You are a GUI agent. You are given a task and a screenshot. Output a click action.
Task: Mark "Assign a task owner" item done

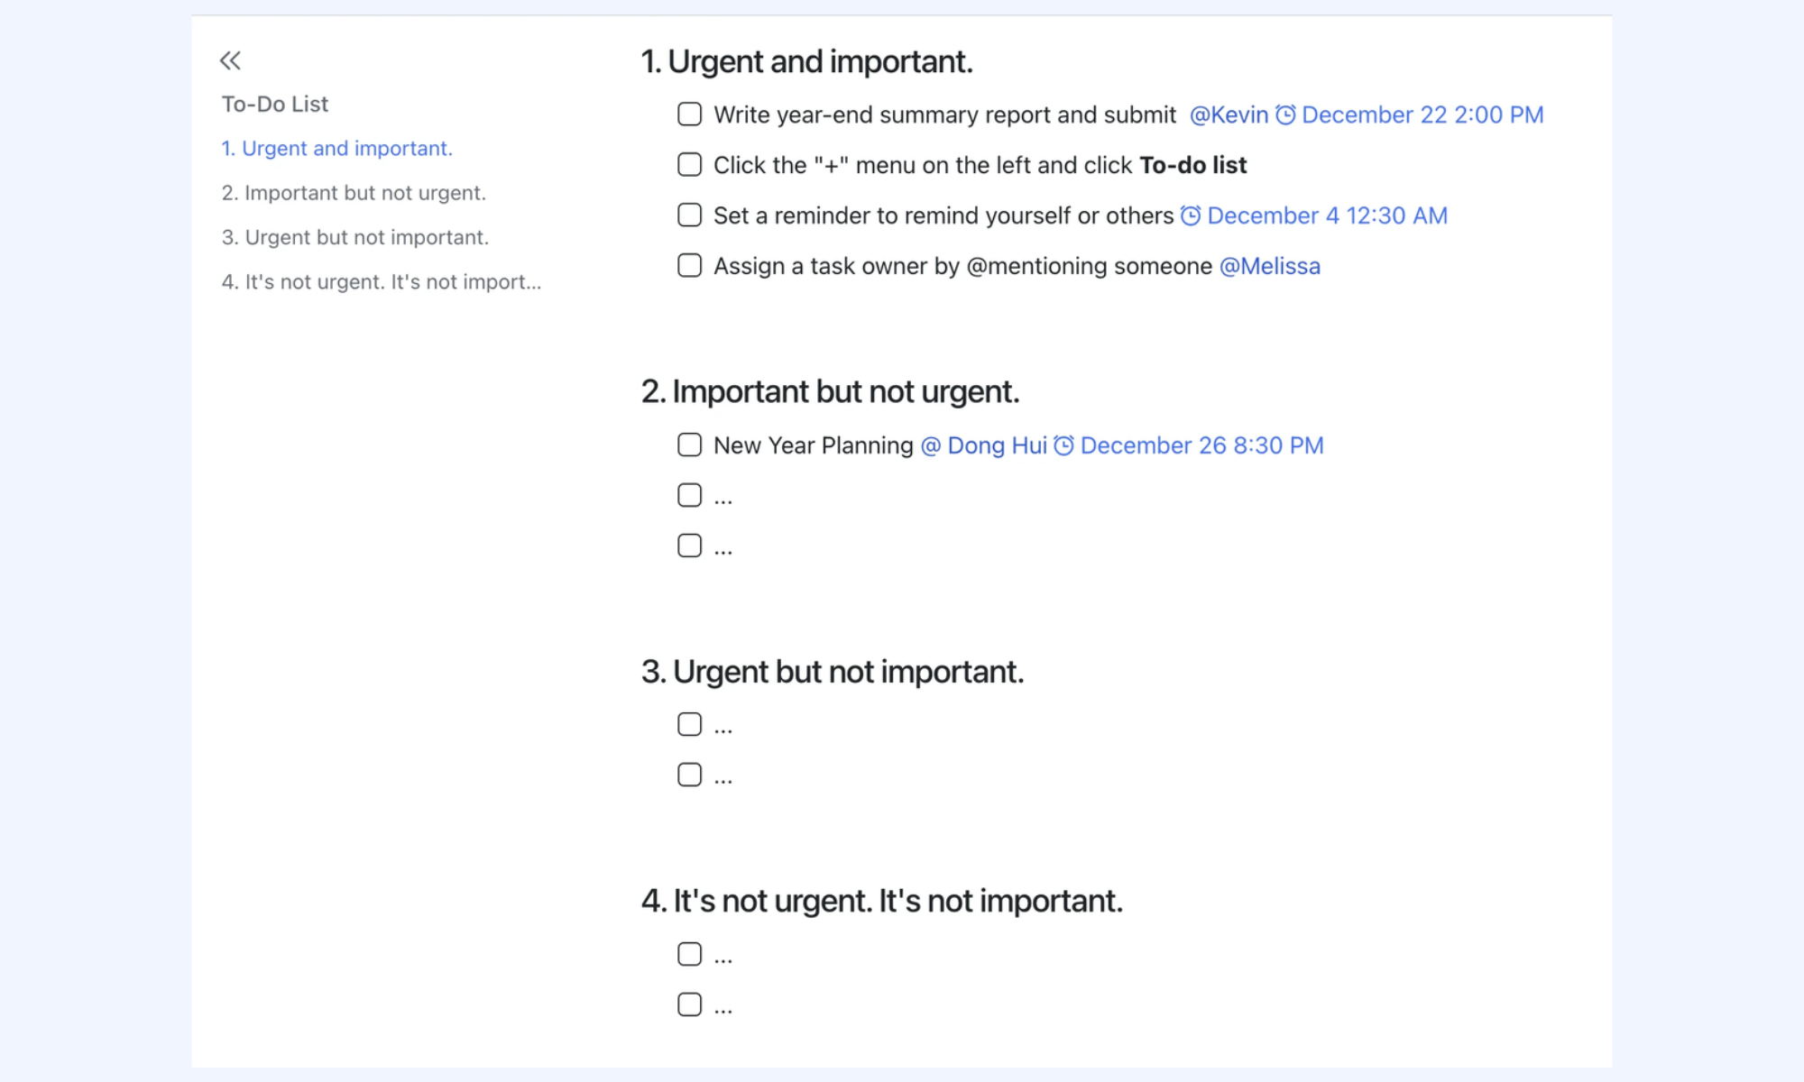(x=689, y=265)
